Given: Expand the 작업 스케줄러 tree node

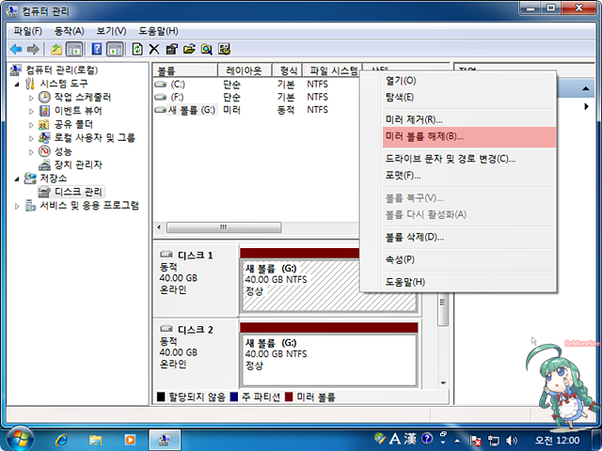Looking at the screenshot, I should (x=31, y=98).
